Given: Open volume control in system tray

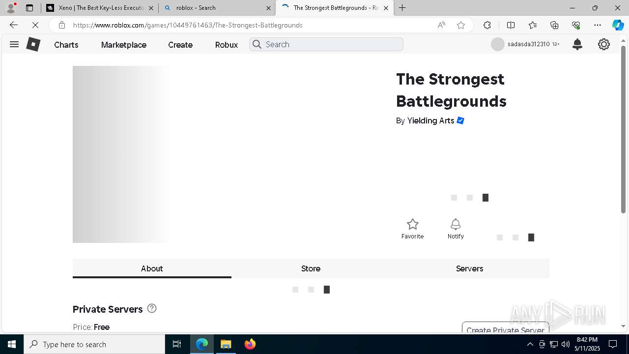Looking at the screenshot, I should pos(566,344).
